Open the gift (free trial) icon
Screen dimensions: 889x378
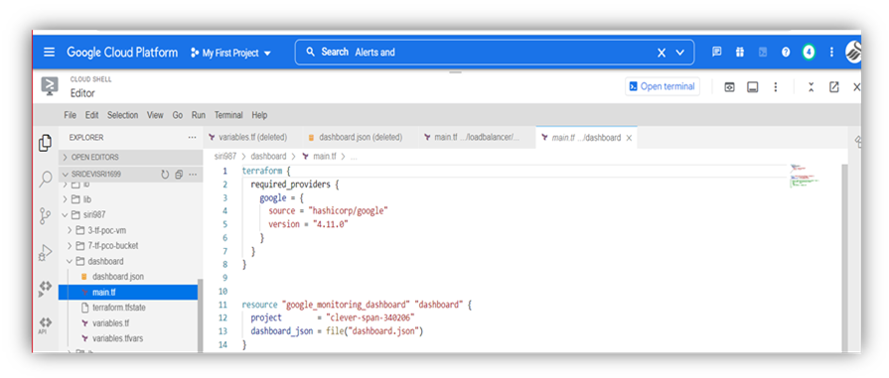(x=740, y=53)
